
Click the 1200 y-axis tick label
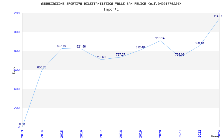(x=16, y=13)
